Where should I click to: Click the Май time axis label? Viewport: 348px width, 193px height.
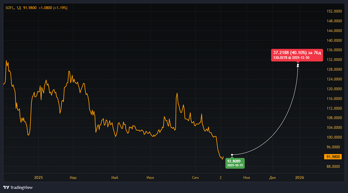(x=115, y=178)
